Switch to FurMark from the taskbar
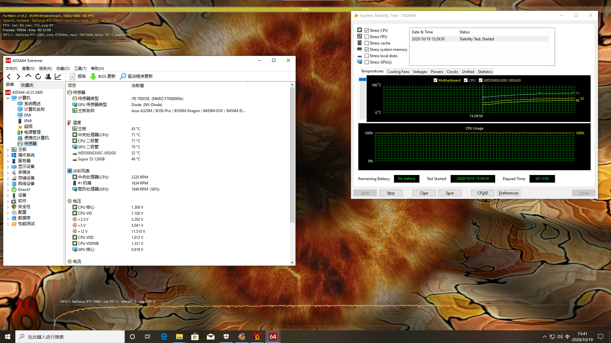Screen dimensions: 611x343 (x=257, y=337)
